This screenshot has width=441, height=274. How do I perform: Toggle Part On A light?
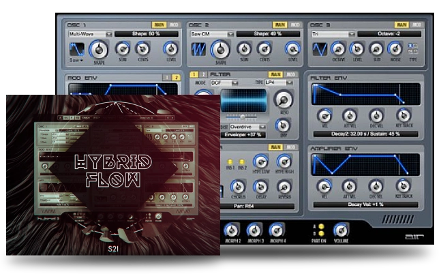click(x=322, y=226)
